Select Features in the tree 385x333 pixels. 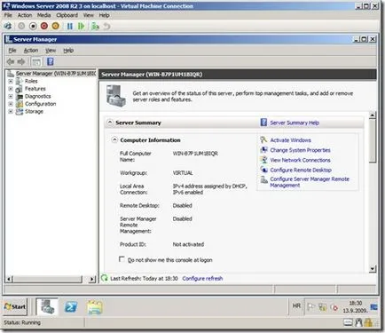tap(35, 89)
